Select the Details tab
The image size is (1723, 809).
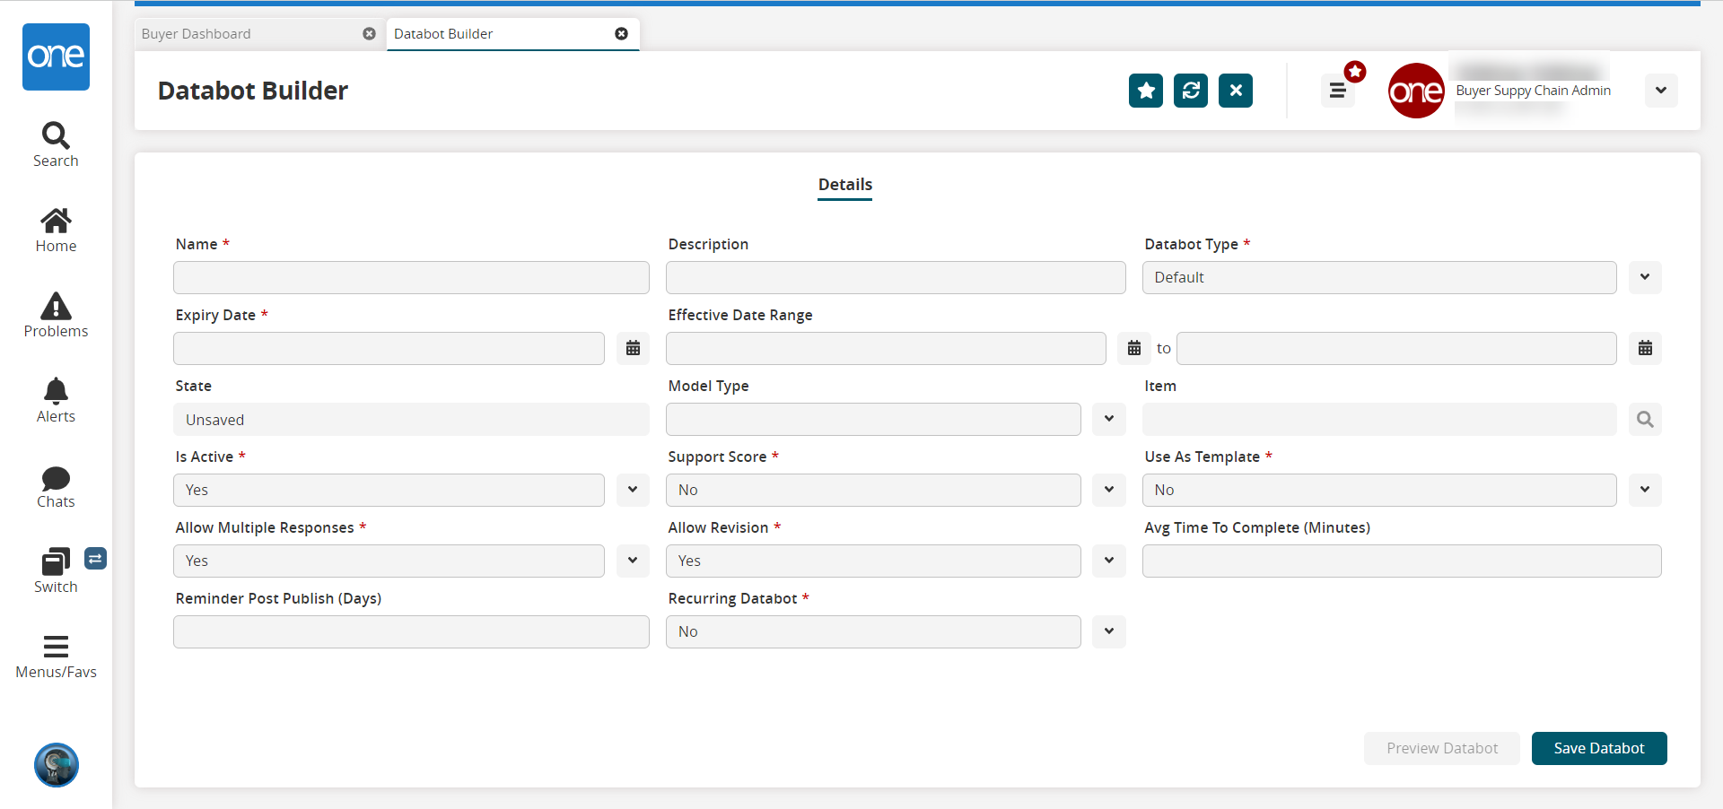click(x=844, y=185)
